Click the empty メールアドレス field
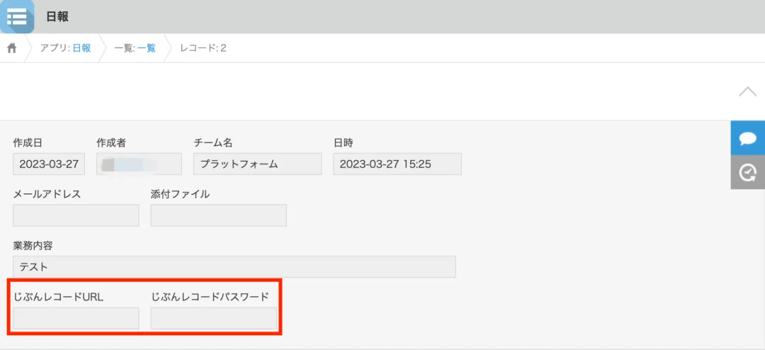The width and height of the screenshot is (765, 350). point(76,215)
